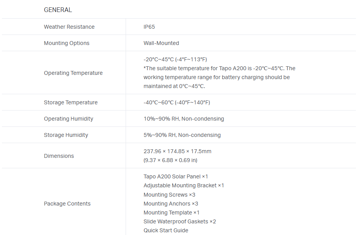Viewport: 361px width, 235px height.
Task: Click the Mounting Options label
Action: (x=67, y=43)
